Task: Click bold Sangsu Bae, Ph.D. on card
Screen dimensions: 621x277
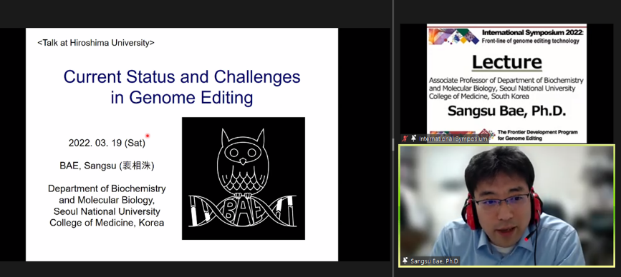Action: click(x=506, y=111)
